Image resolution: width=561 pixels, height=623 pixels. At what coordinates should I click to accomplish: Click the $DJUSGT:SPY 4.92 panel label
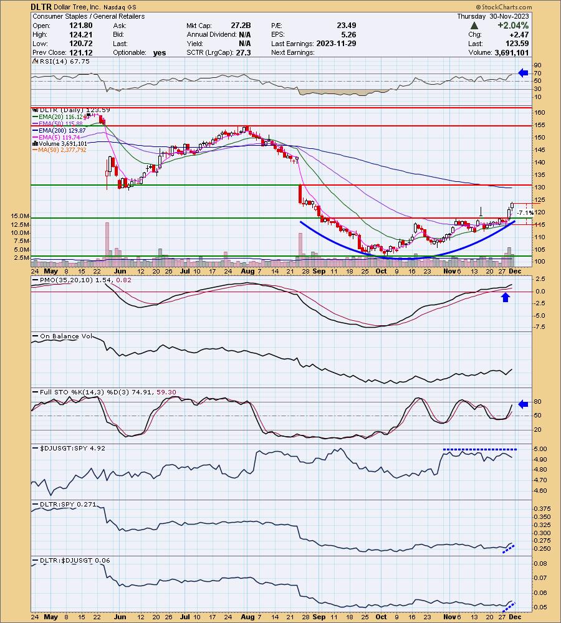[x=72, y=448]
